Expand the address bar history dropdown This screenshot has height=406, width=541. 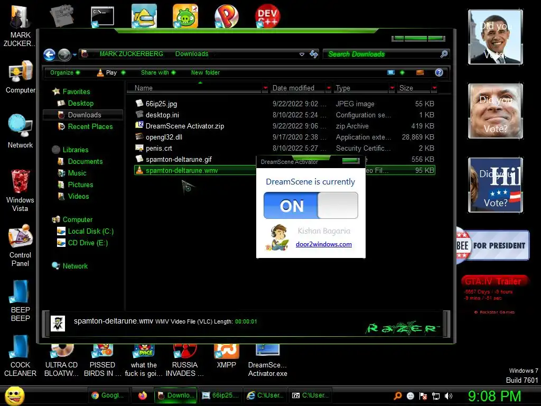(x=302, y=54)
